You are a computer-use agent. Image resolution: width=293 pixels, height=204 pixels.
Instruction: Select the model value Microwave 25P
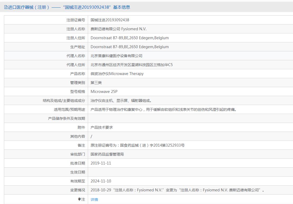click(104, 92)
